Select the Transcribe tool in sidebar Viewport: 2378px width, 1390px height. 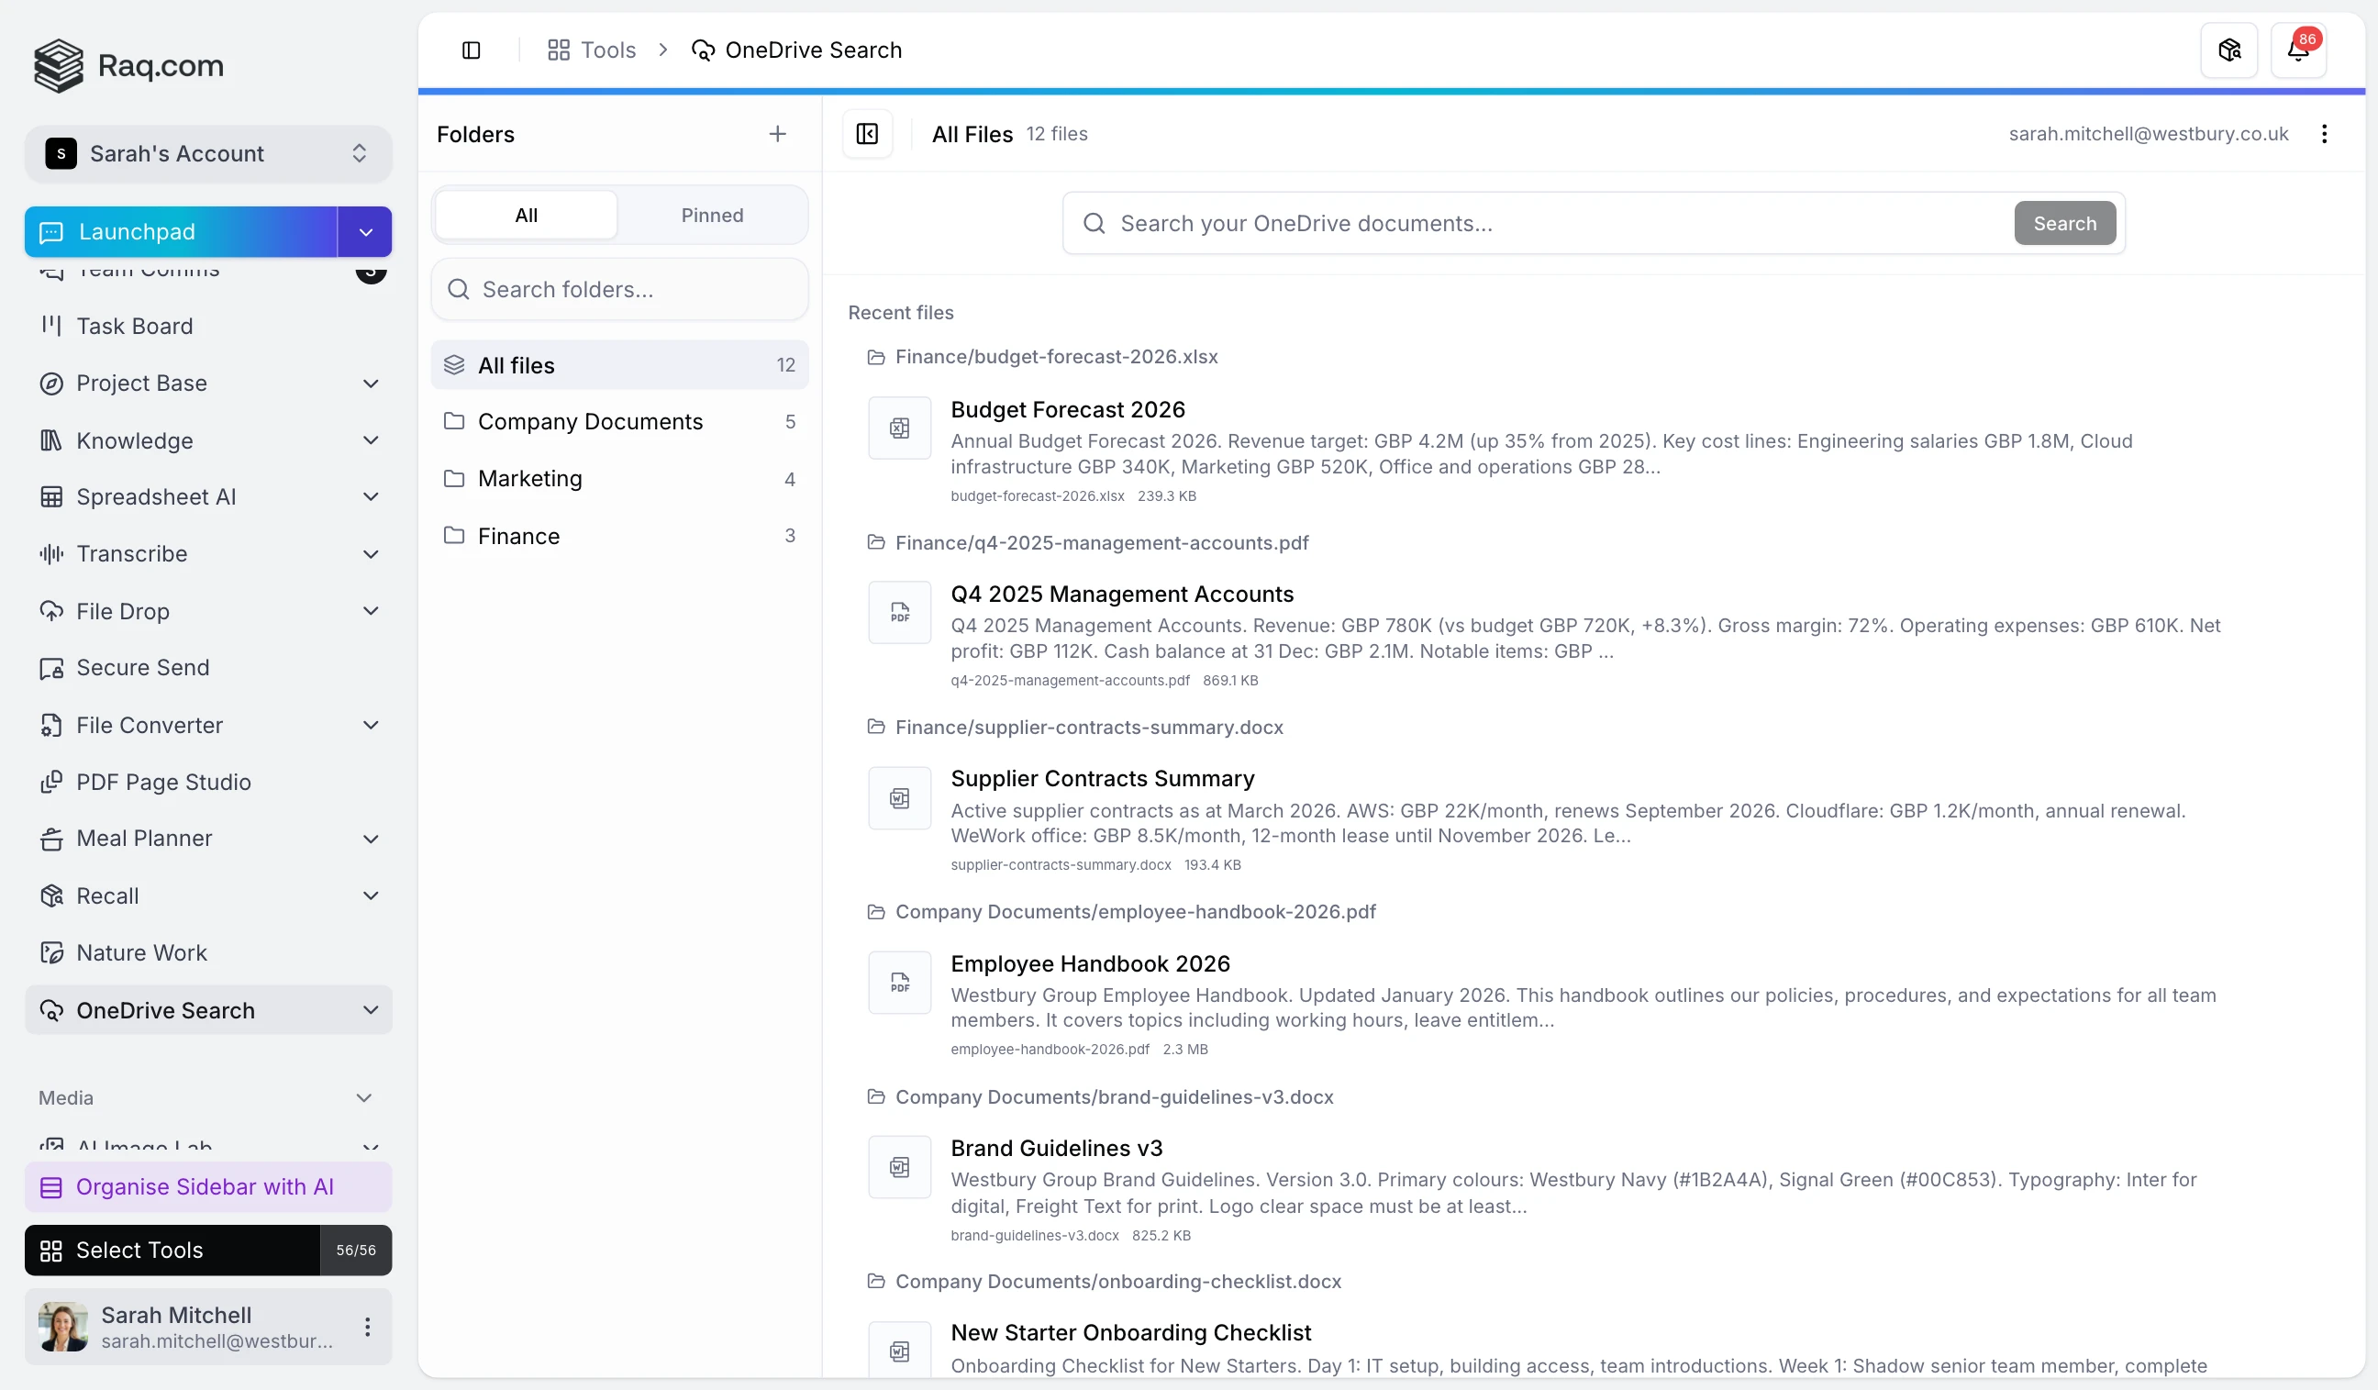click(132, 554)
